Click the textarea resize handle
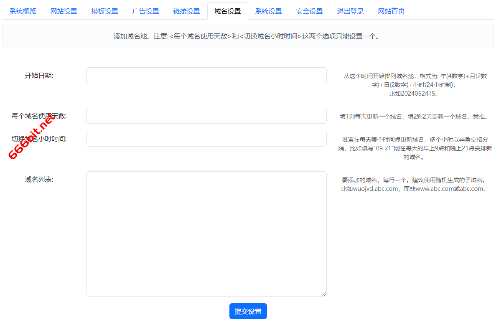 (x=325, y=294)
